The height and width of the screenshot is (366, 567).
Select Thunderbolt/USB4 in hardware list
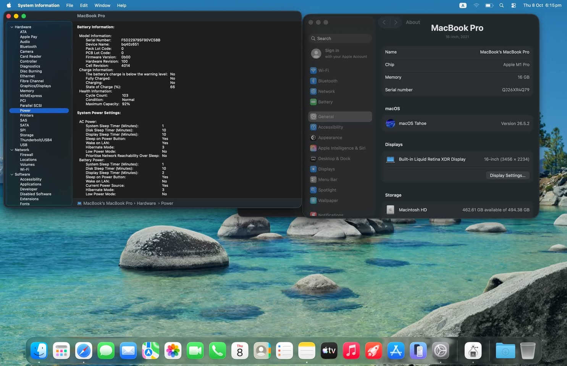pyautogui.click(x=36, y=140)
